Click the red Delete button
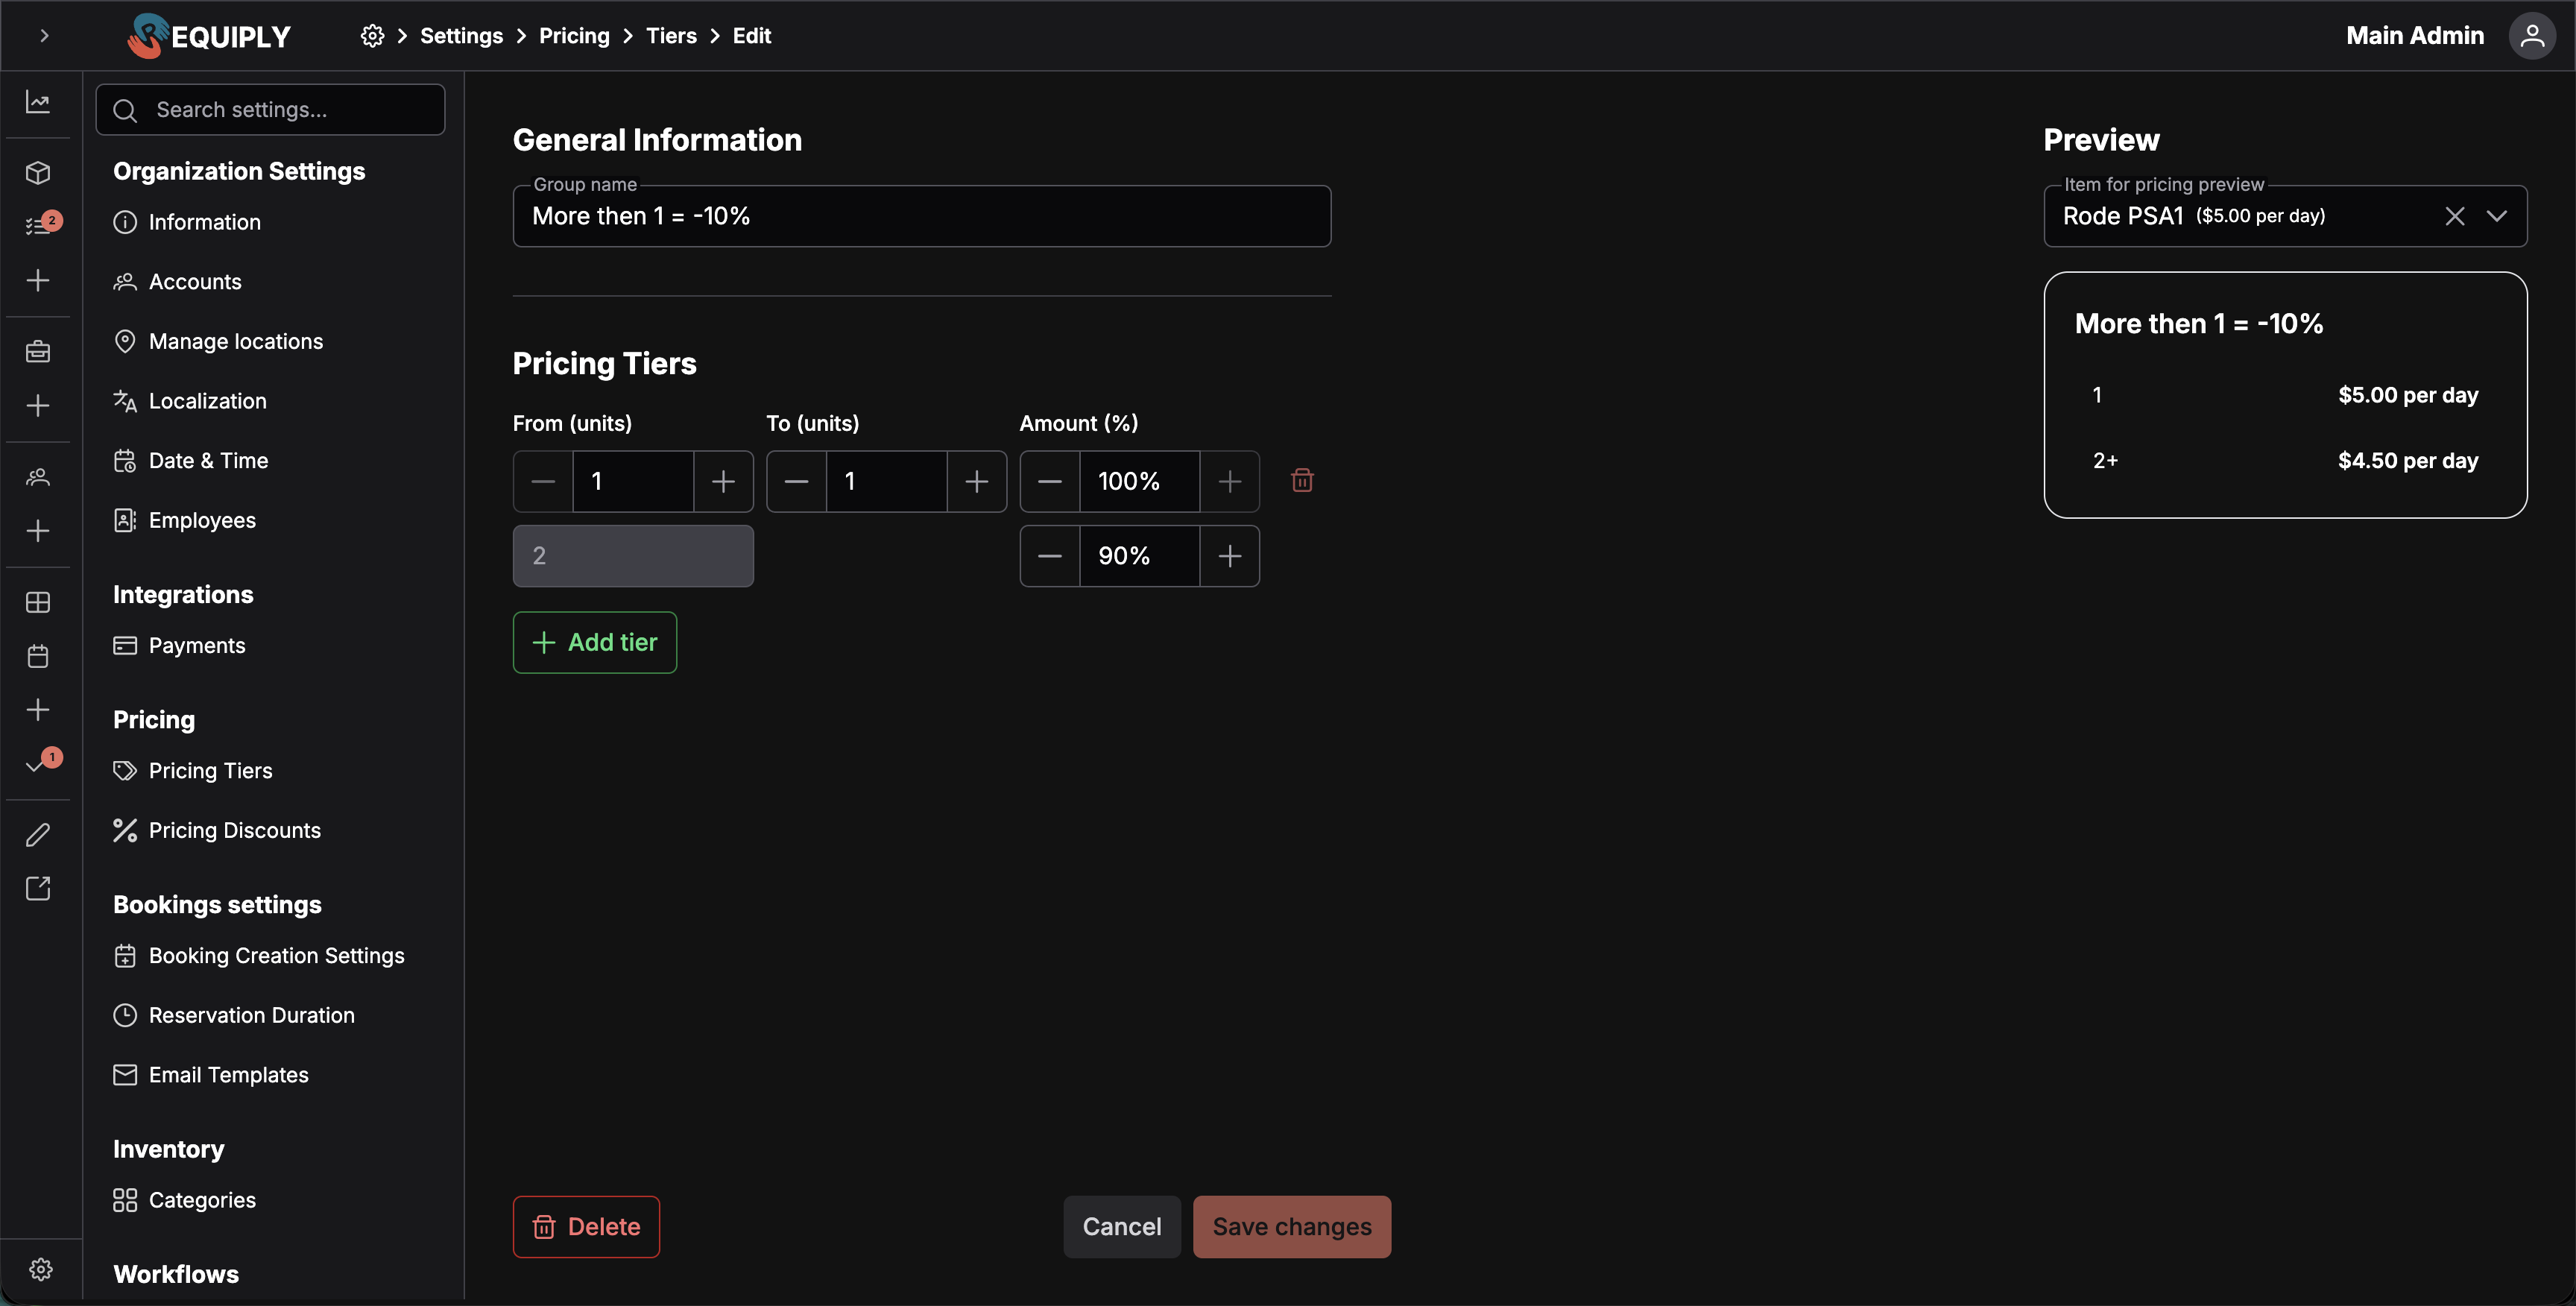Screen dimensions: 2576x1306 pos(586,1227)
